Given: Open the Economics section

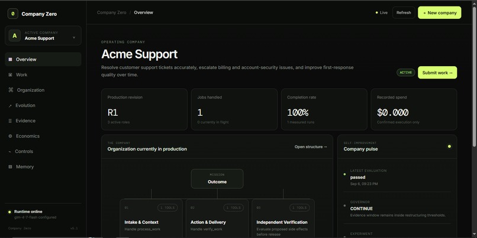Looking at the screenshot, I should point(43,136).
